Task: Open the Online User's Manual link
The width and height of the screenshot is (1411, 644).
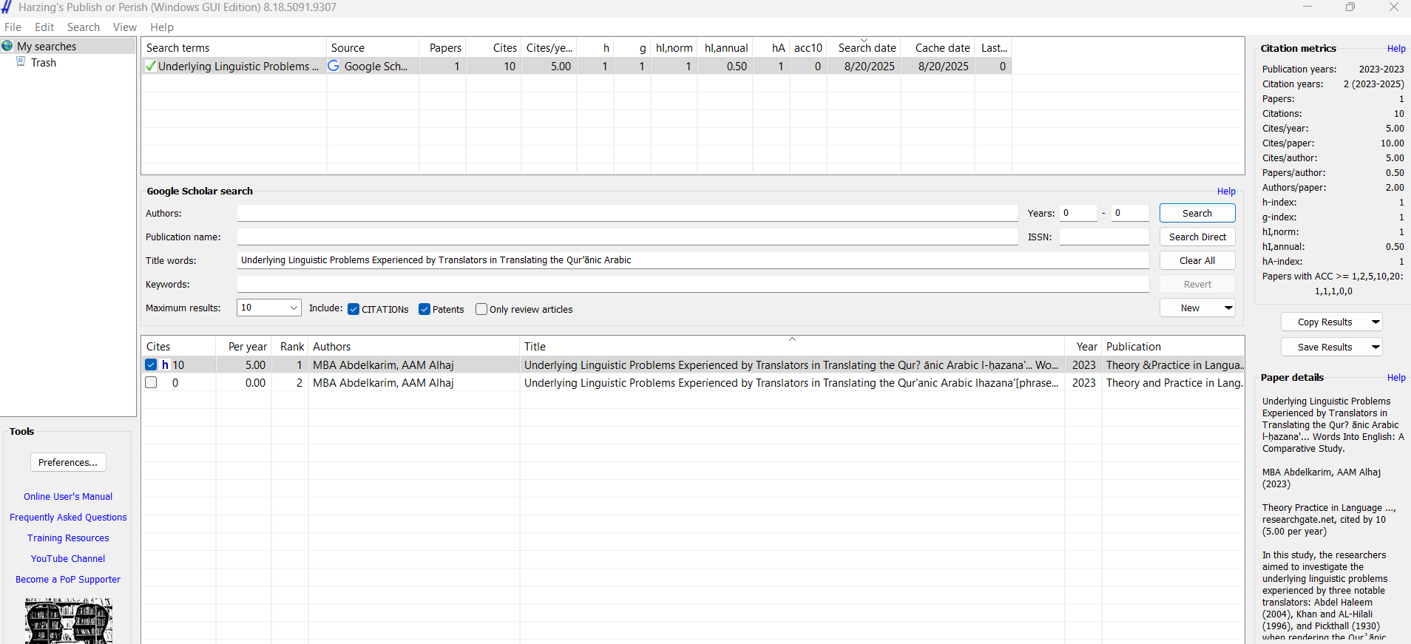Action: tap(68, 497)
